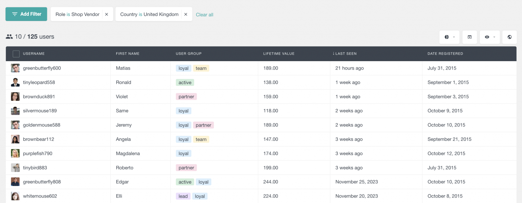Screen dimensions: 522x203
Task: Click the avatar of purplefish790
Action: (x=15, y=153)
